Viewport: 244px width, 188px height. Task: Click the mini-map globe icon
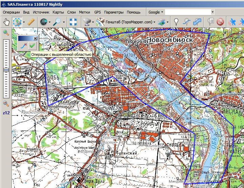(x=44, y=22)
